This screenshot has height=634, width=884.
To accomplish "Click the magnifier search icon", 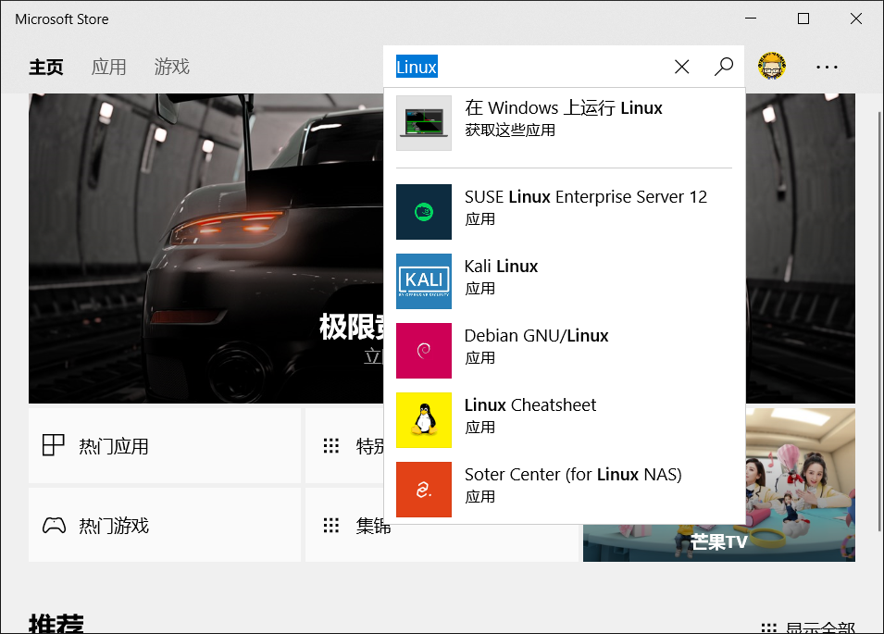I will click(724, 67).
